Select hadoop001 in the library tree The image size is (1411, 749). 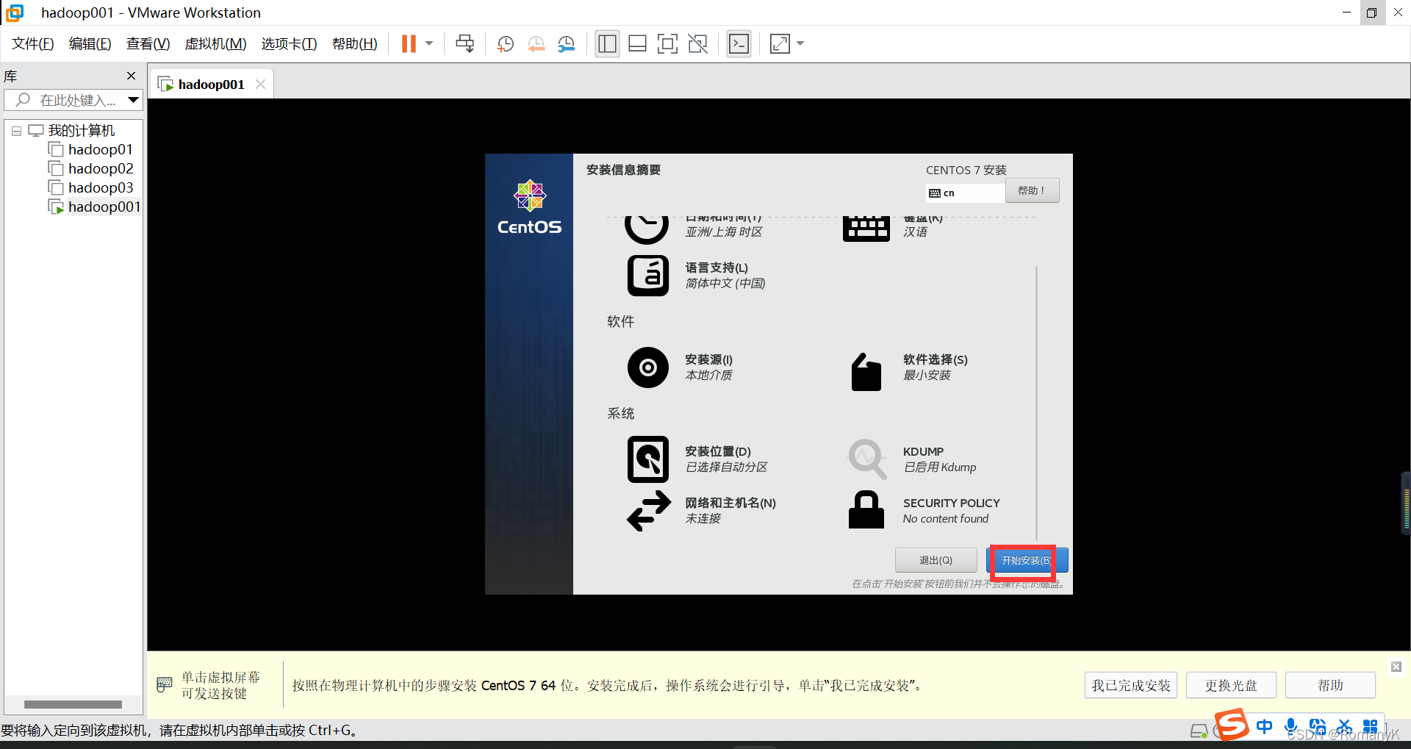coord(104,207)
